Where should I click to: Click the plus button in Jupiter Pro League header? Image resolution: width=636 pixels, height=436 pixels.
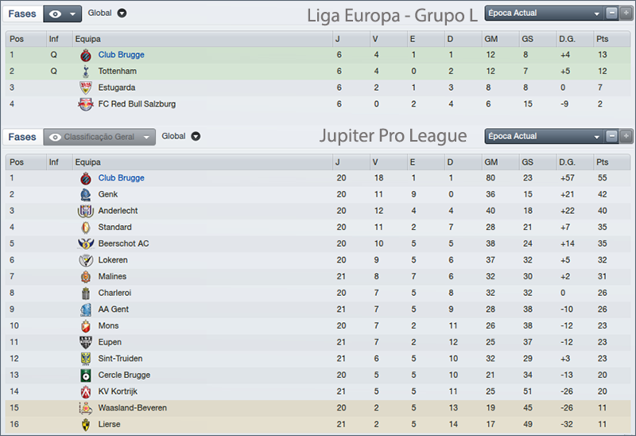tap(626, 136)
